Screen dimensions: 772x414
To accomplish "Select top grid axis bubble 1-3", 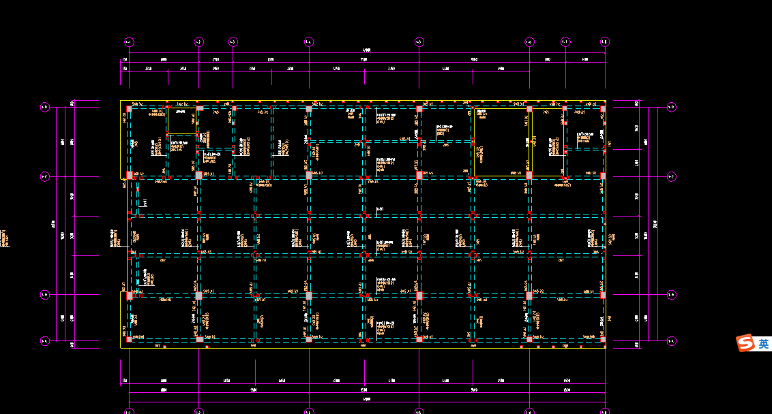I will (x=233, y=42).
